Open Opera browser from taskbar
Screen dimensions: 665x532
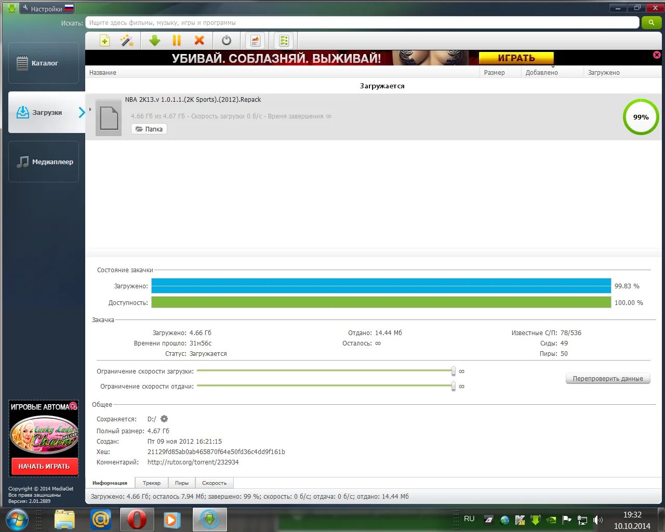(x=137, y=520)
